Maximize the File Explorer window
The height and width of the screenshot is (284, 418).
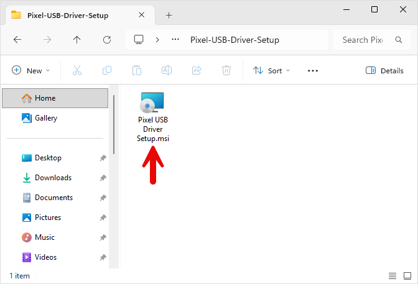374,9
